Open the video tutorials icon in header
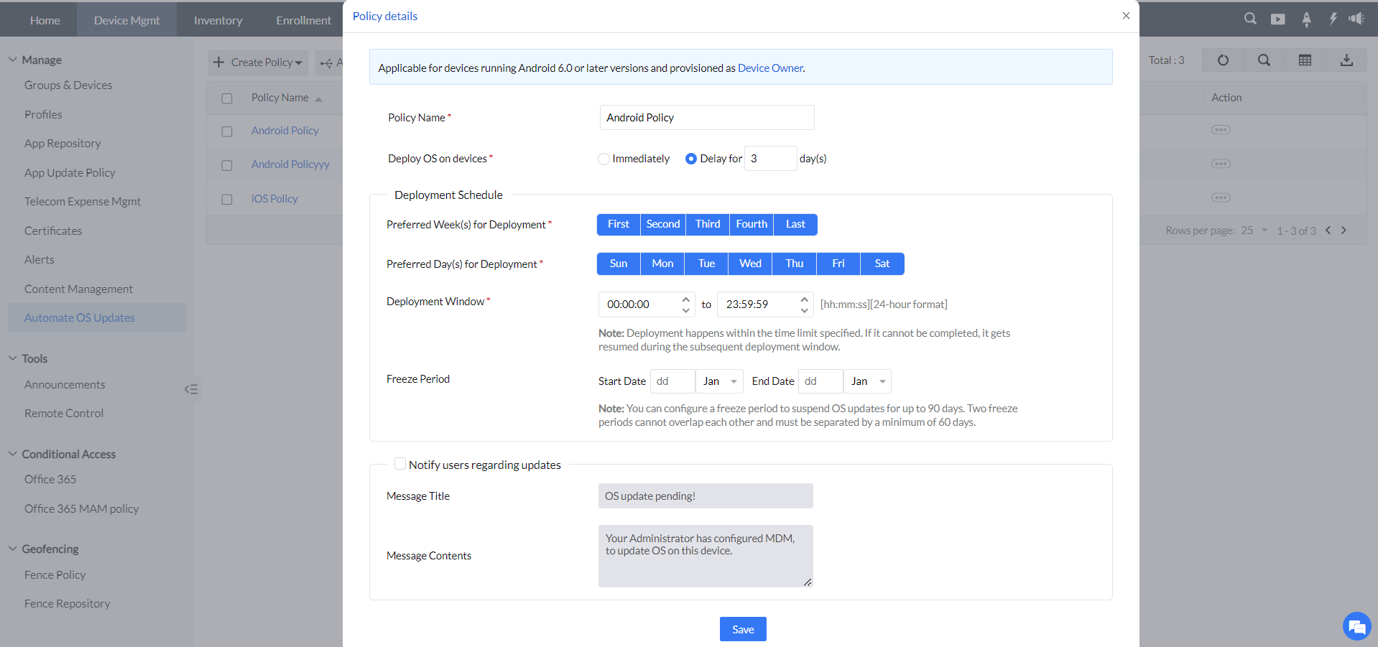 1277,19
